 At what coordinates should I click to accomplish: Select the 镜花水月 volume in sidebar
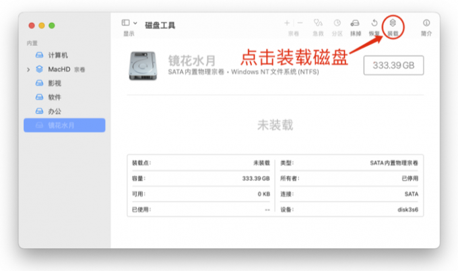[64, 125]
